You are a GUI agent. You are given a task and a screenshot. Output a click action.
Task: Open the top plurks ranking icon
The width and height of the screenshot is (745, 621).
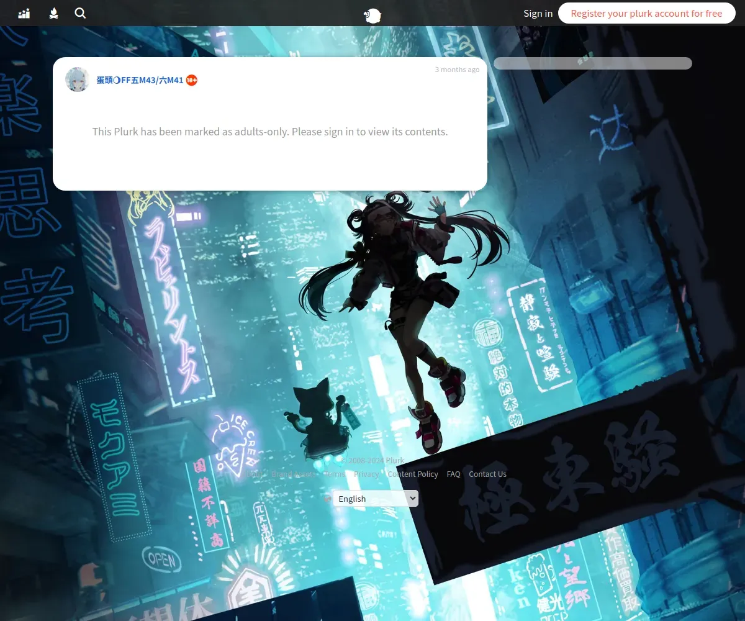[24, 13]
